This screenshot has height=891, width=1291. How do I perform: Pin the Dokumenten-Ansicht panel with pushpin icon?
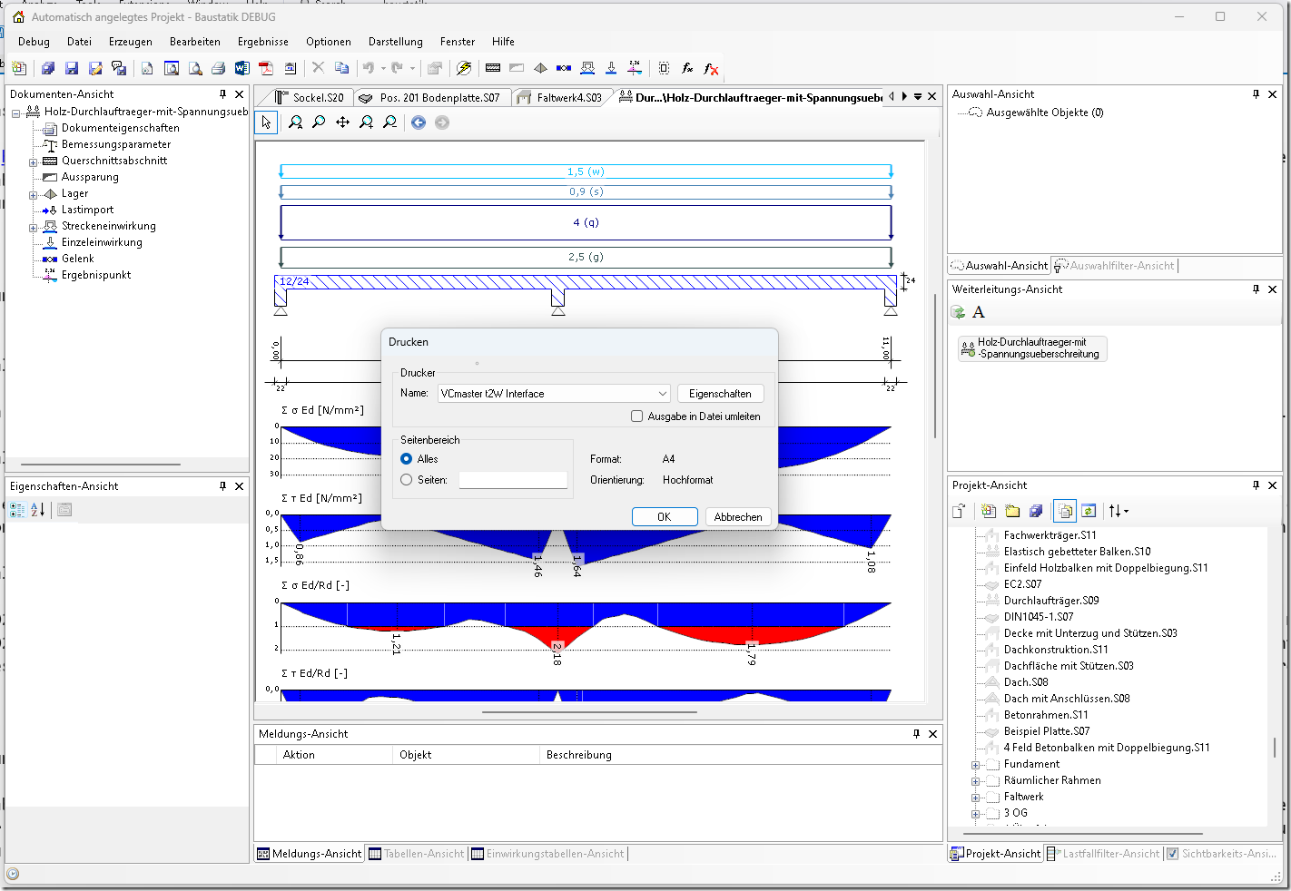(x=223, y=93)
